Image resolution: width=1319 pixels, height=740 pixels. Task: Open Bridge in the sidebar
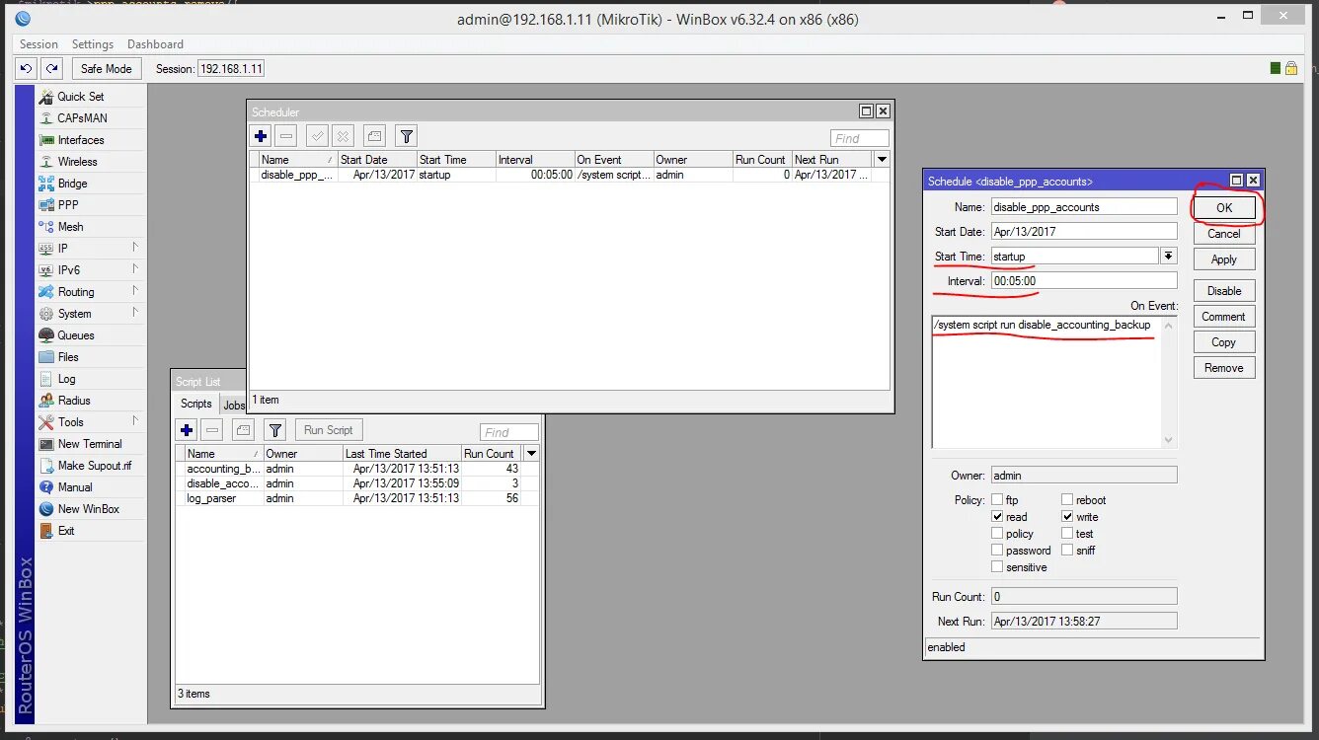click(72, 184)
